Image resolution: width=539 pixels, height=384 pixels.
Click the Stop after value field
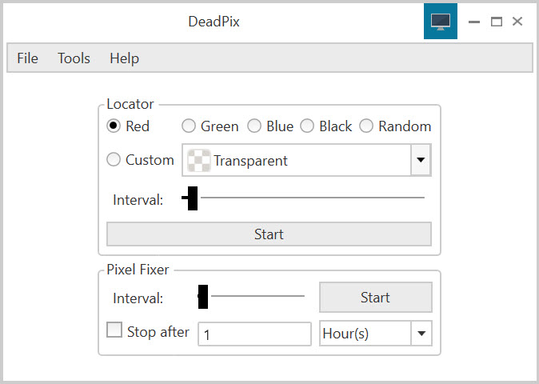[x=255, y=334]
